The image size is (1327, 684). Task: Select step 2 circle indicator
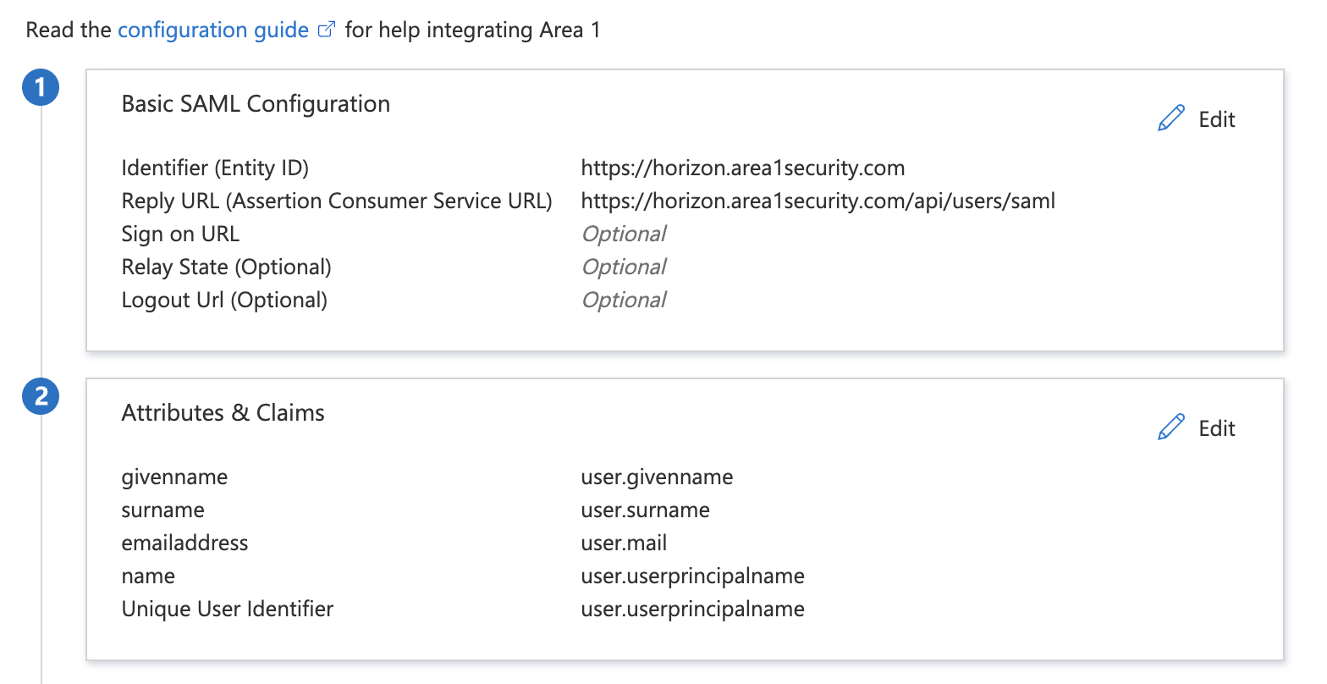[40, 395]
